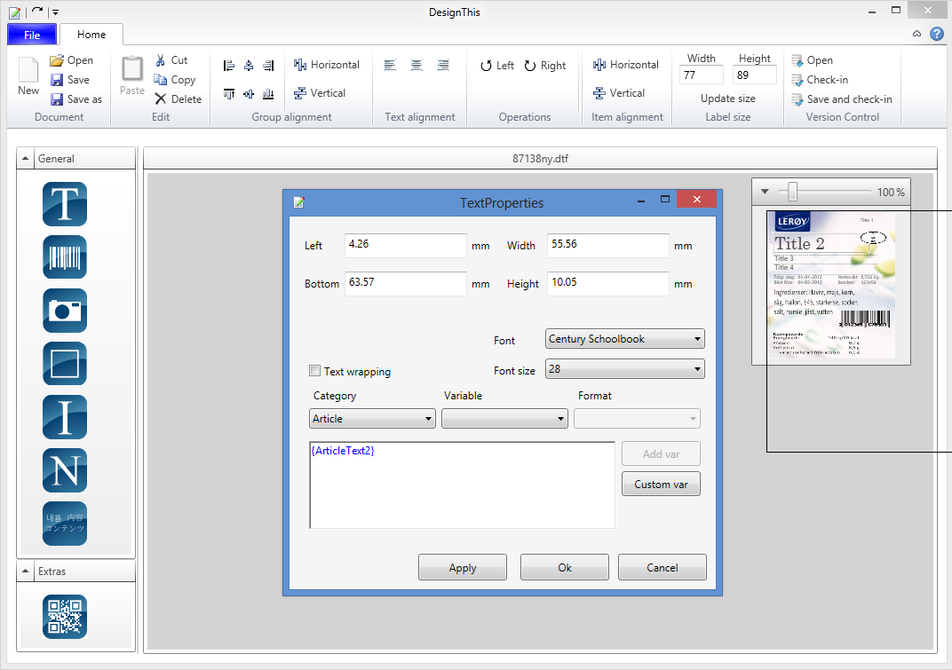Viewport: 952px width, 670px height.
Task: Select the Barcode tool icon
Action: [65, 257]
